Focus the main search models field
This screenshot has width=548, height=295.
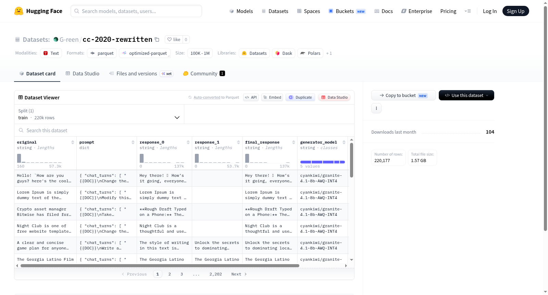tap(136, 11)
